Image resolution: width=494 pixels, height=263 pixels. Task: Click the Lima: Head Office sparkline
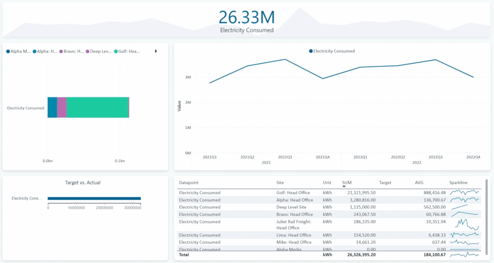(x=465, y=235)
